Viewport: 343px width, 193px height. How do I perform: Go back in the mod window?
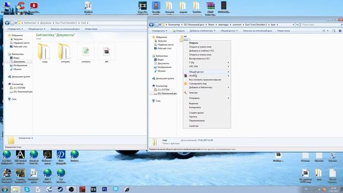[7, 23]
